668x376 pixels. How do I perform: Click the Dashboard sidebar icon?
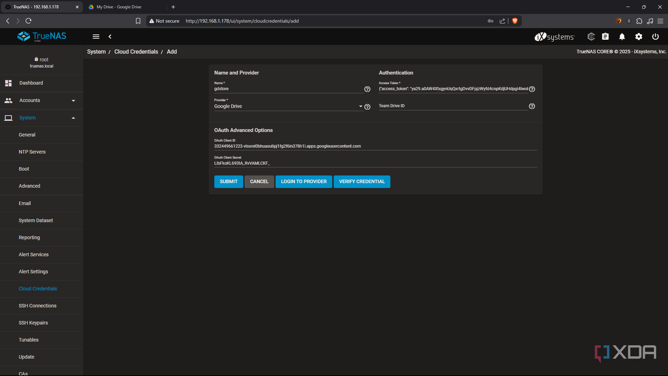tap(8, 83)
